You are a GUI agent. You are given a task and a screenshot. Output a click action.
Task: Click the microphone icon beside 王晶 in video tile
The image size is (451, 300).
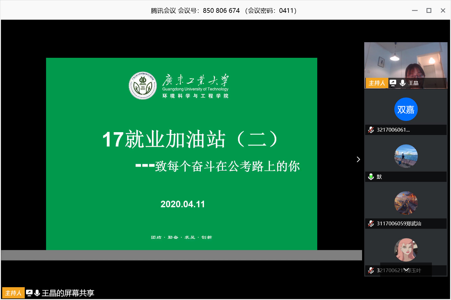click(403, 83)
